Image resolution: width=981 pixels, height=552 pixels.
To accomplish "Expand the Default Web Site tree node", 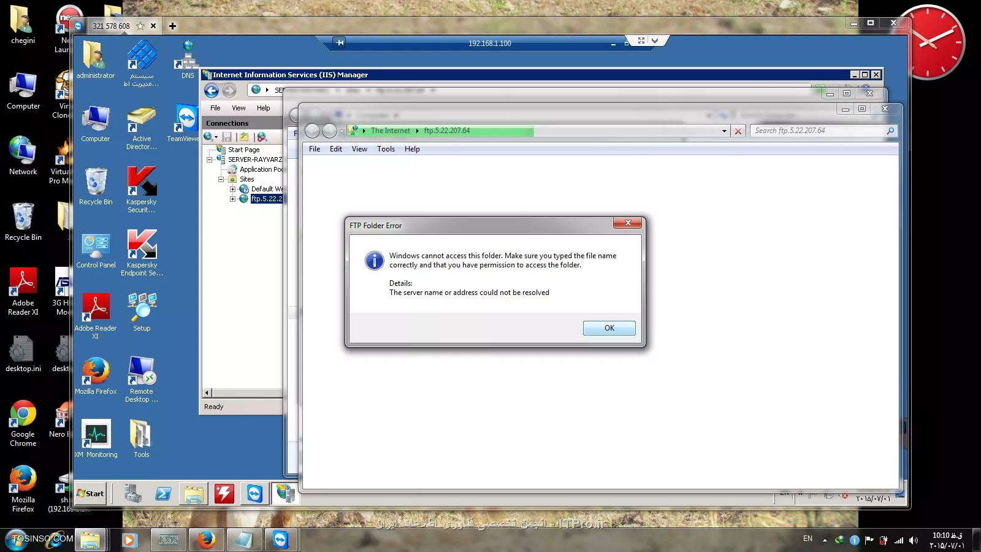I will (232, 189).
